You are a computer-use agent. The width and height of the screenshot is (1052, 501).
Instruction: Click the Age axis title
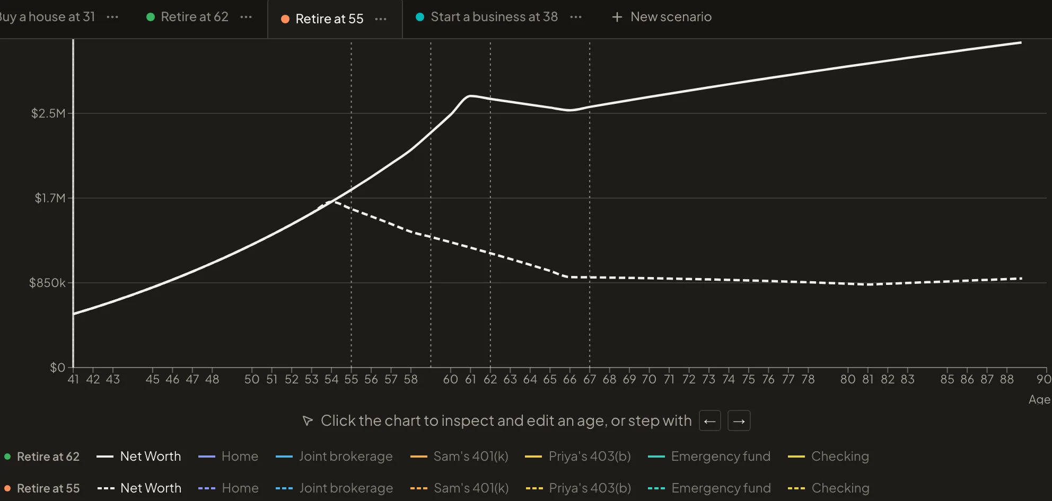point(1039,399)
